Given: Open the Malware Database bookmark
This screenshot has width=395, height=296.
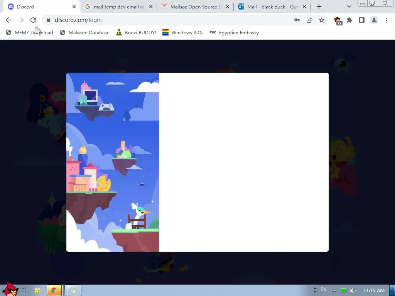Looking at the screenshot, I should [x=84, y=33].
